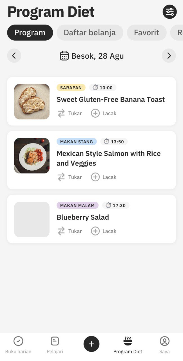
Task: Open salmon with rice meal photo
Action: point(32,156)
